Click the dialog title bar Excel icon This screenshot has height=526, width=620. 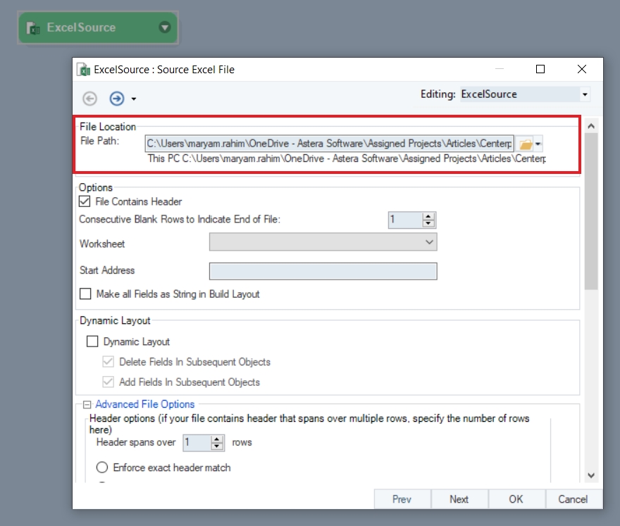pyautogui.click(x=84, y=70)
